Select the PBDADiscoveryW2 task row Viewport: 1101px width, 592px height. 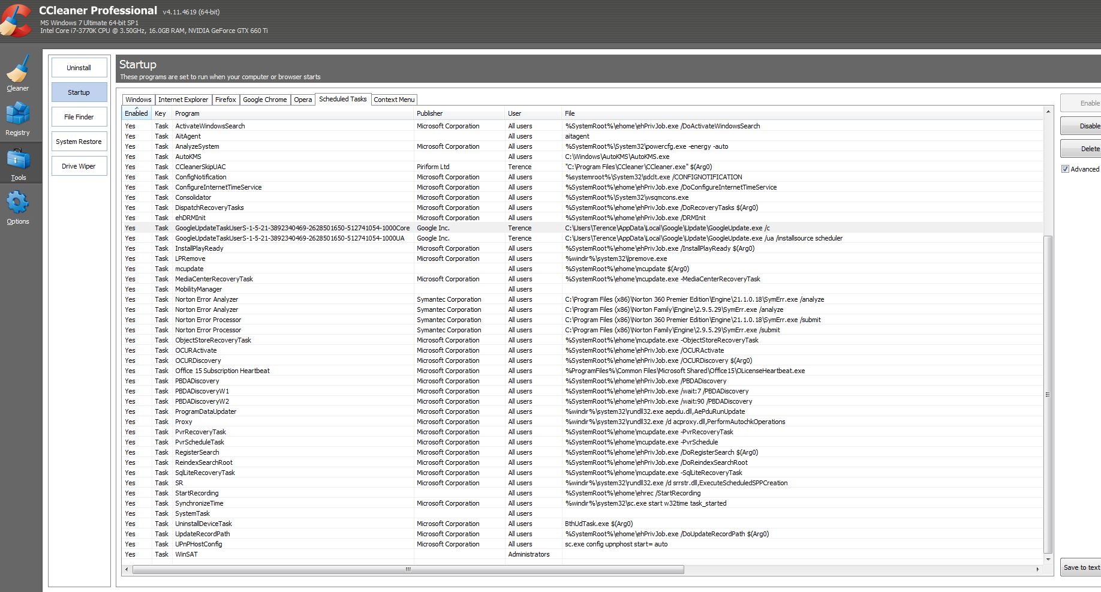click(x=582, y=401)
